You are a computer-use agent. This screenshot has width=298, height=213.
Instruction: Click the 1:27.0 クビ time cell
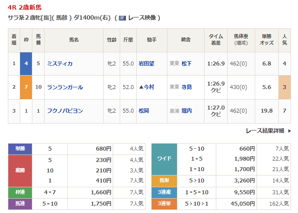click(216, 111)
